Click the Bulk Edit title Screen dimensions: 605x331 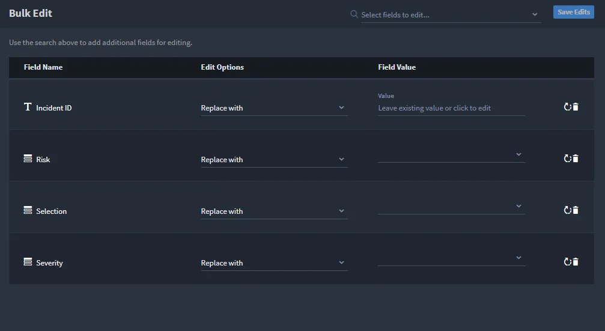[31, 13]
